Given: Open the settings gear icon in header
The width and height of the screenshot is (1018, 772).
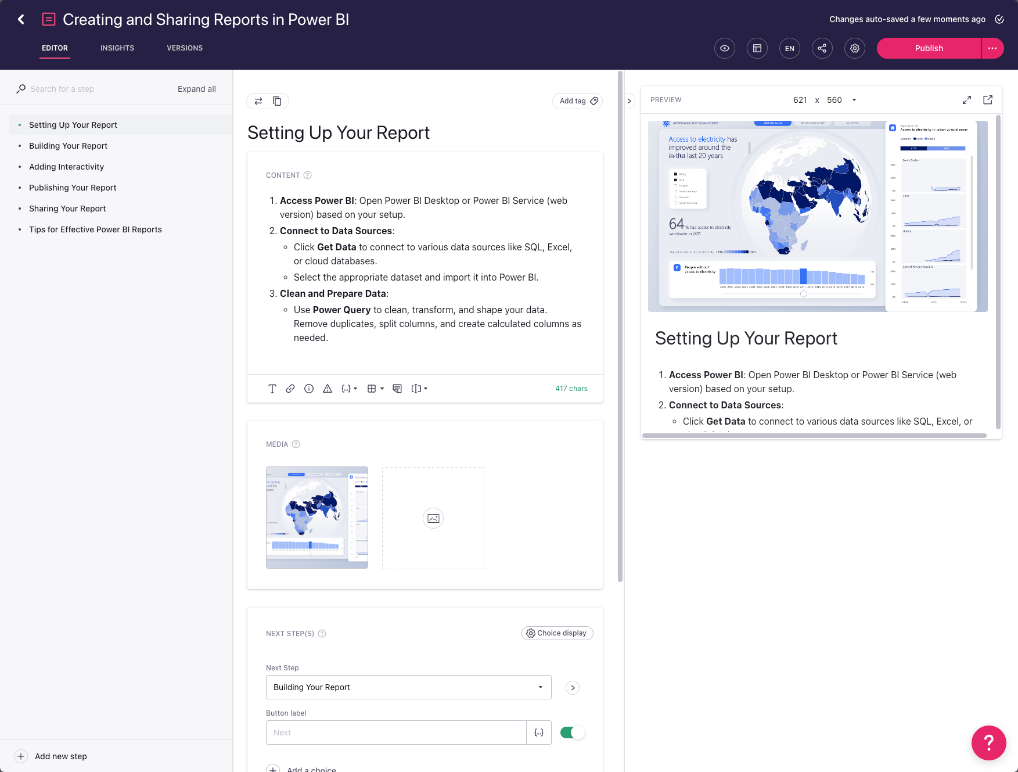Looking at the screenshot, I should click(855, 48).
